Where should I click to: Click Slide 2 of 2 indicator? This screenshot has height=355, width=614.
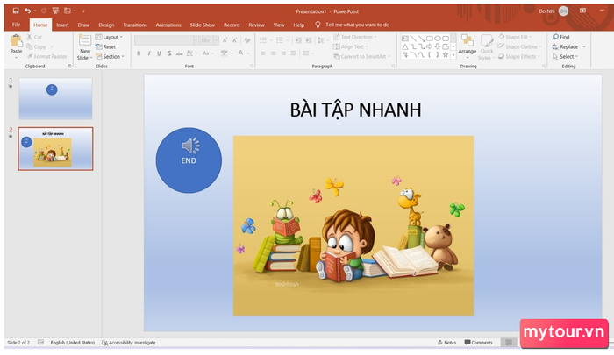click(x=18, y=343)
